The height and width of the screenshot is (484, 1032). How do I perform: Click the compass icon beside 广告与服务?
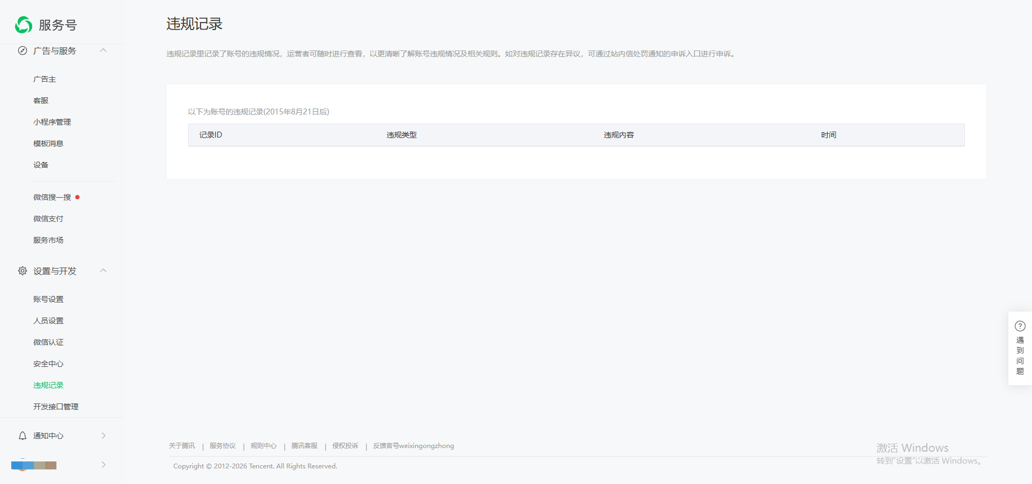[23, 50]
